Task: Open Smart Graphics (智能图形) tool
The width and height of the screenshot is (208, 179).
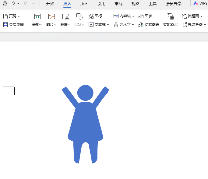Action: point(170,17)
